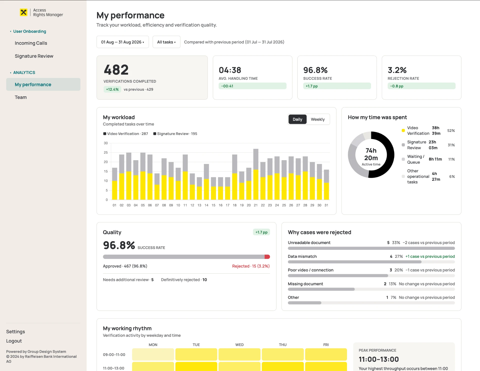Click 'Rejected · 15 (3.2%)' text
The height and width of the screenshot is (371, 480).
[x=251, y=266]
